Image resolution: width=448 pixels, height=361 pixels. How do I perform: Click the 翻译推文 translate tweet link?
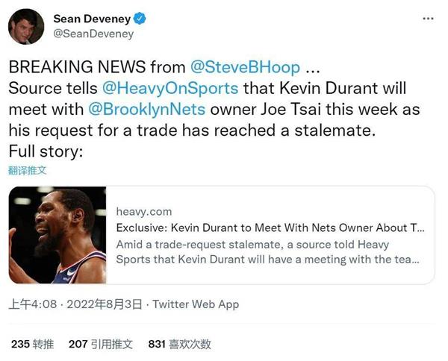pos(27,171)
